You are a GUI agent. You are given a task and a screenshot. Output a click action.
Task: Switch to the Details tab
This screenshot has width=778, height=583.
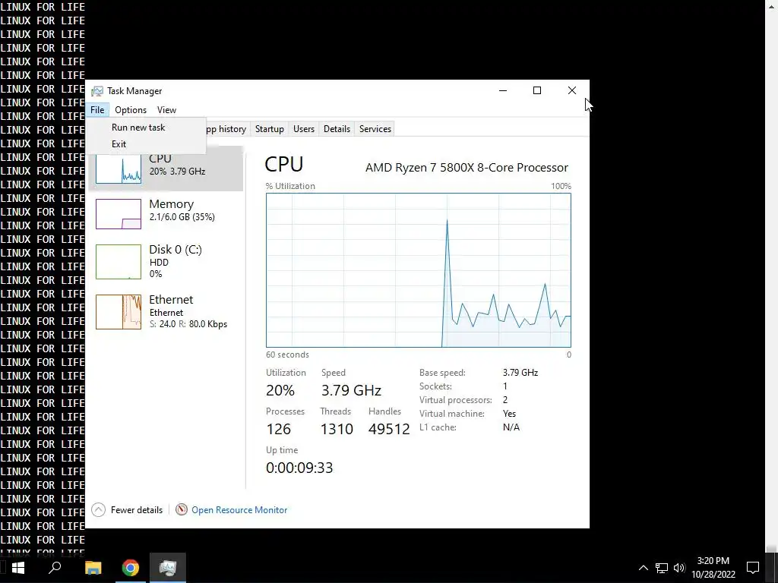tap(337, 129)
